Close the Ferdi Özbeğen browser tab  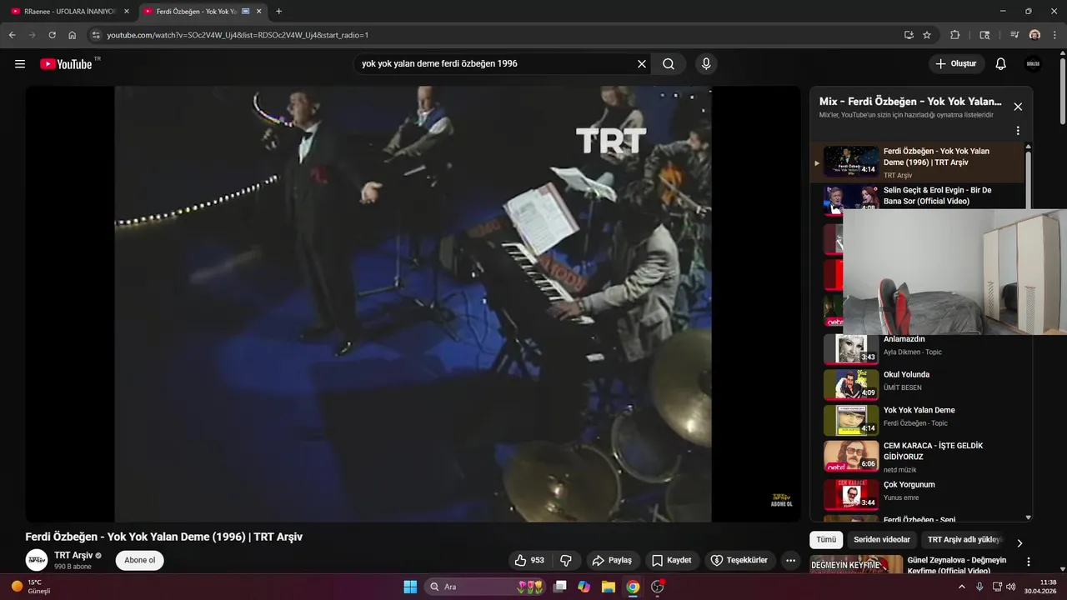pos(259,12)
